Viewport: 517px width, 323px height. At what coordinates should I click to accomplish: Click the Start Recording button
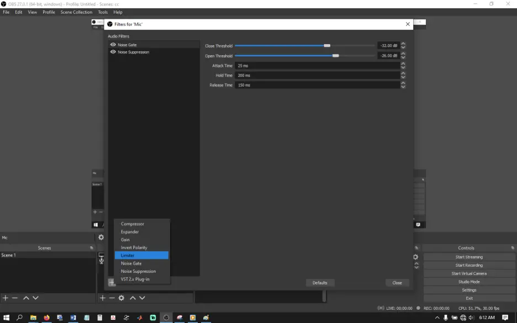(468, 265)
